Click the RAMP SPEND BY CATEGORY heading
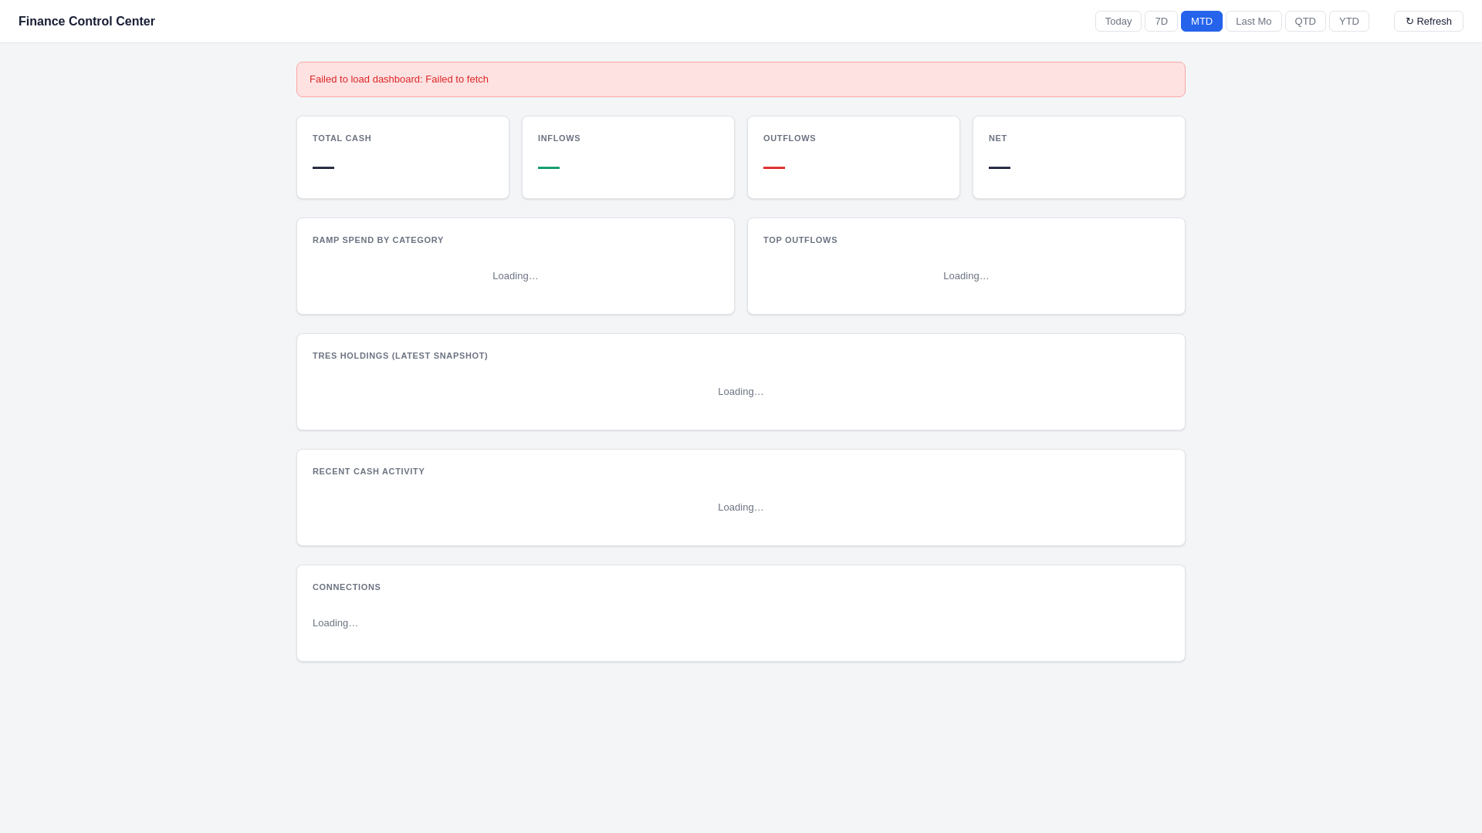1482x833 pixels. pyautogui.click(x=378, y=240)
